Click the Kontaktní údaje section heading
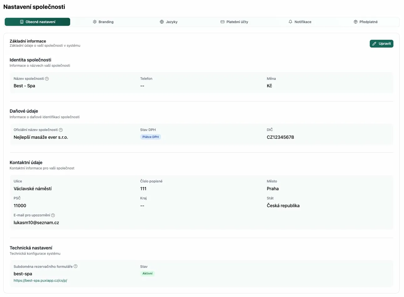This screenshot has height=297, width=404. pyautogui.click(x=26, y=162)
